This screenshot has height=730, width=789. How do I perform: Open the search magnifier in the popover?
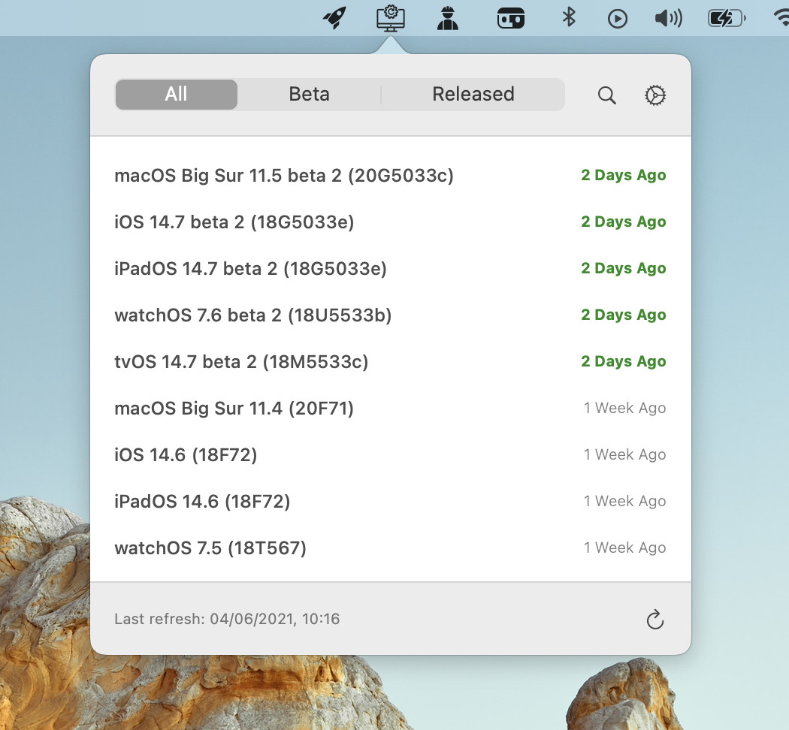pyautogui.click(x=607, y=95)
